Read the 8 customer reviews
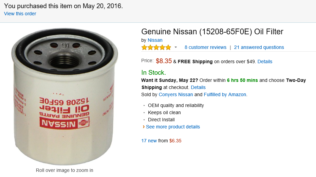 click(205, 47)
